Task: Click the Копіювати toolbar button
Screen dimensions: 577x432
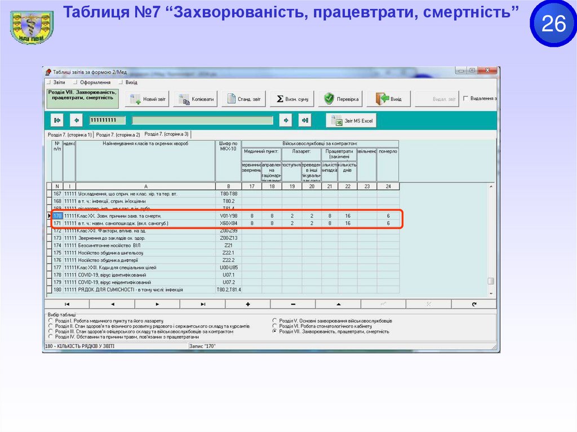Action: point(196,99)
